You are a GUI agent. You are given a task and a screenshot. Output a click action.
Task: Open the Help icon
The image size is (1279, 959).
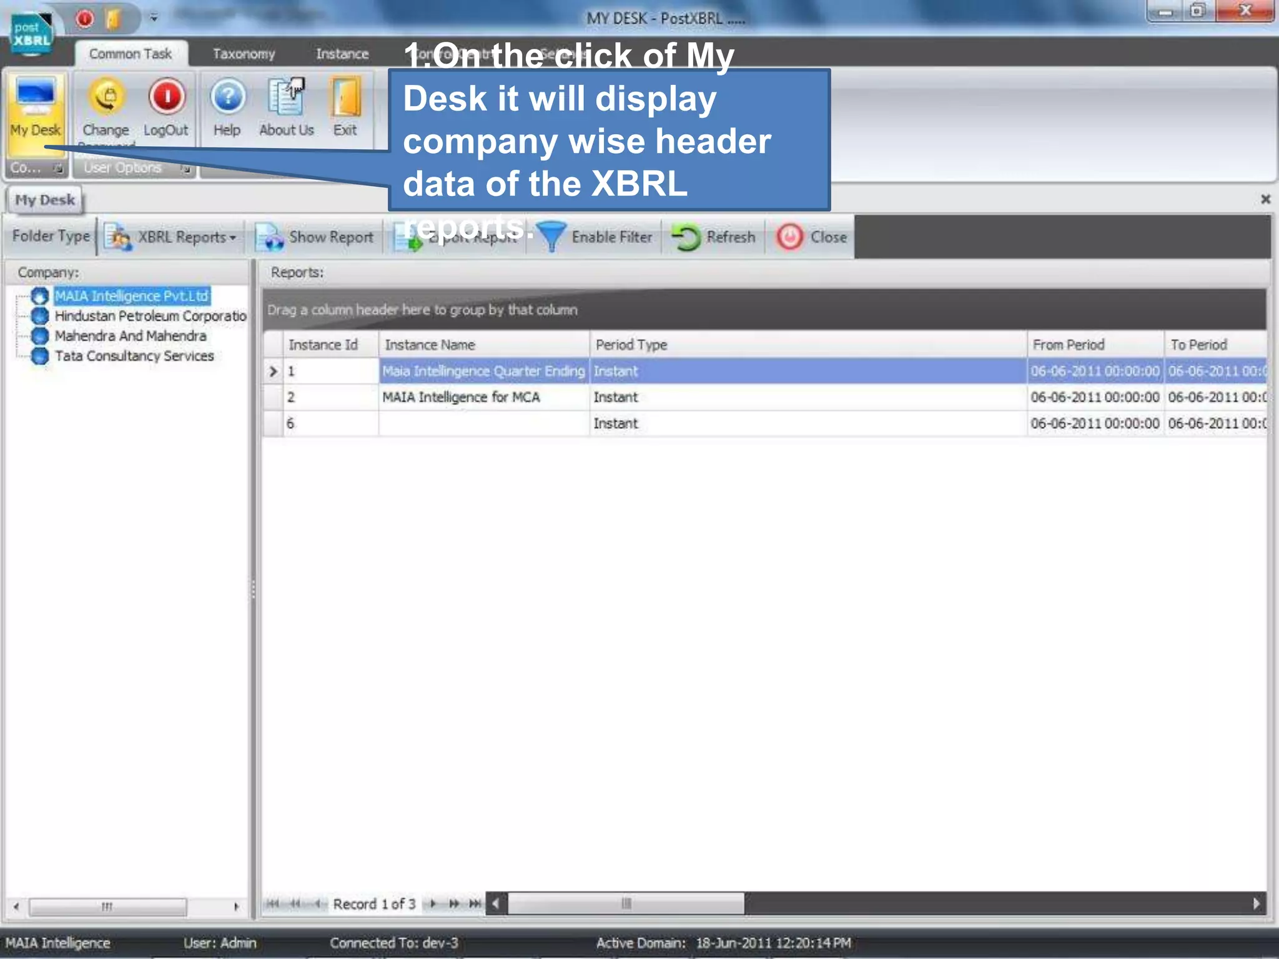tap(227, 97)
